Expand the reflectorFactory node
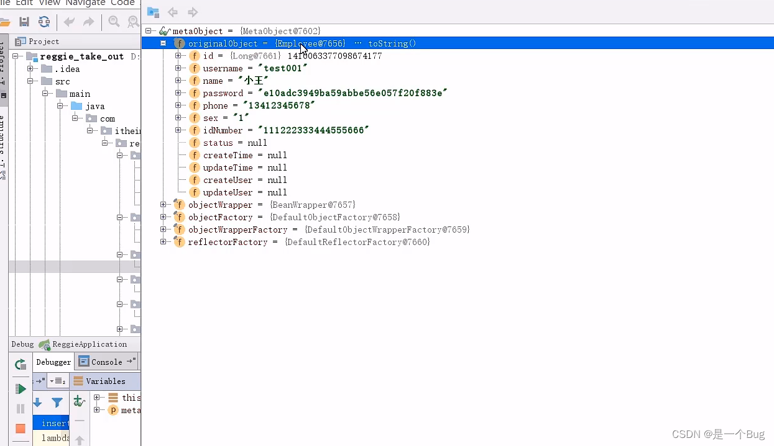The width and height of the screenshot is (774, 446). (163, 242)
